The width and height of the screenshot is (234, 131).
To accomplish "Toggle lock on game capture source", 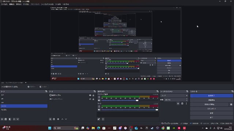I will click(94, 99).
